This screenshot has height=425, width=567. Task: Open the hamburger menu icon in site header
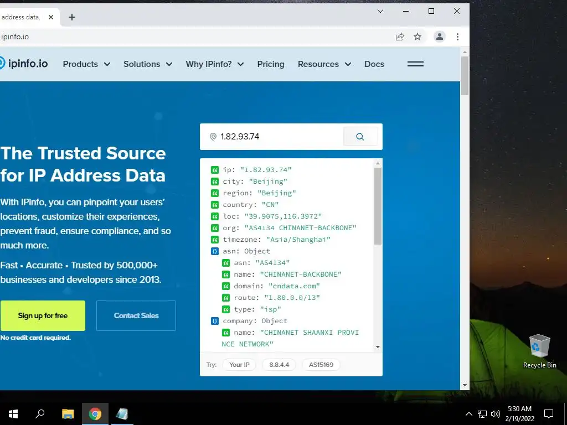tap(415, 64)
